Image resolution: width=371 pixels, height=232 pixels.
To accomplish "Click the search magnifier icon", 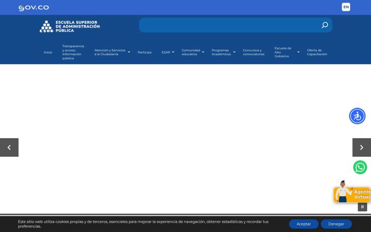I will tap(325, 25).
